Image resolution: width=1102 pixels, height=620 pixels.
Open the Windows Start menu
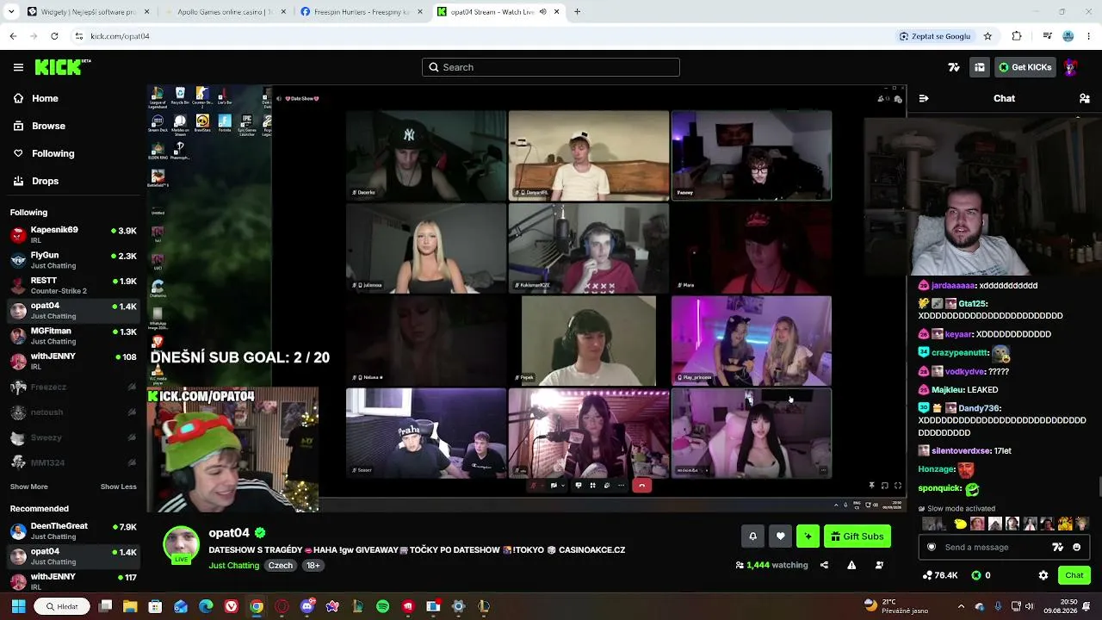coord(18,606)
